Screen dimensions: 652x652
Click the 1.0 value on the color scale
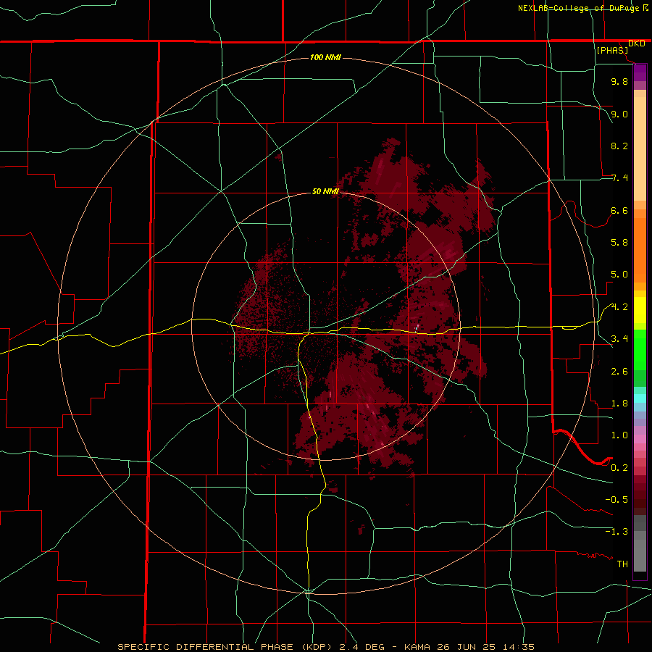[x=619, y=435]
